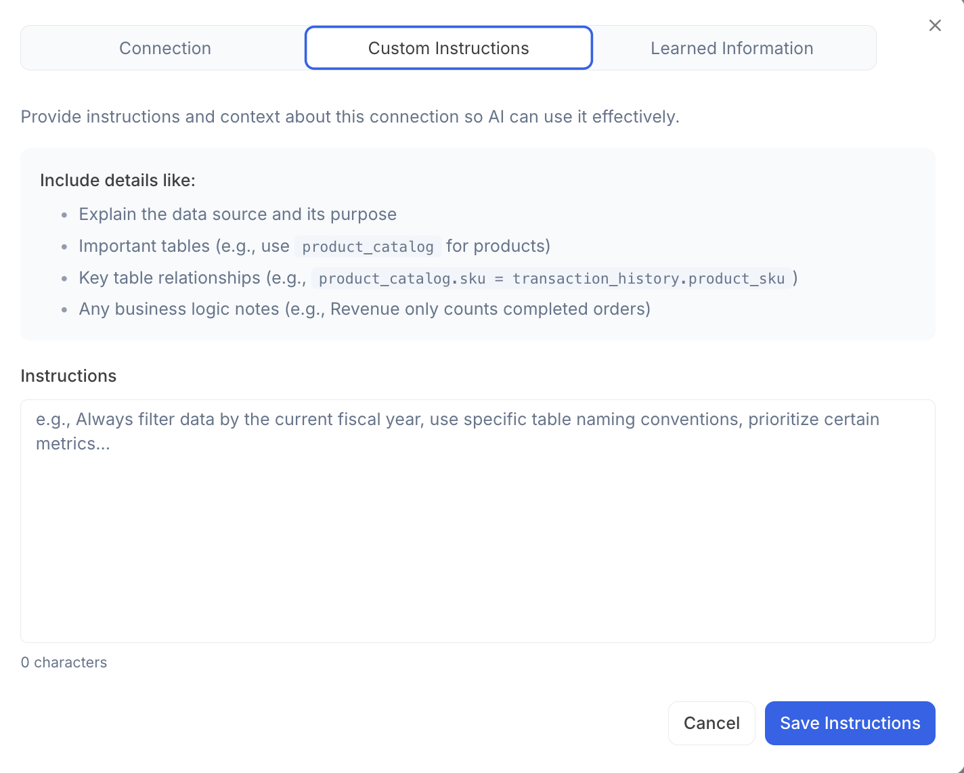Click the 0 characters counter
The image size is (964, 773).
point(64,662)
